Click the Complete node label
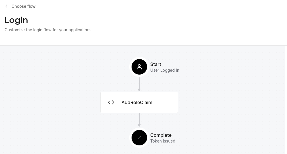 tap(161, 135)
